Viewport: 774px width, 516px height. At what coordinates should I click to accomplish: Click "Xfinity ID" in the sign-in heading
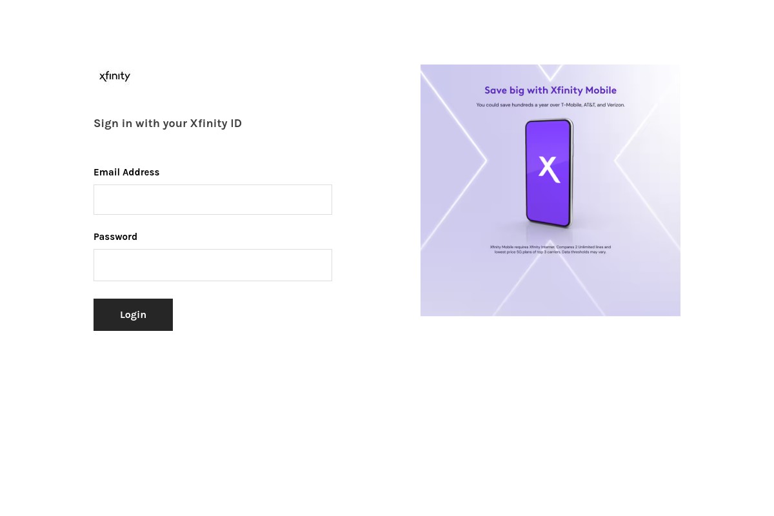[216, 123]
